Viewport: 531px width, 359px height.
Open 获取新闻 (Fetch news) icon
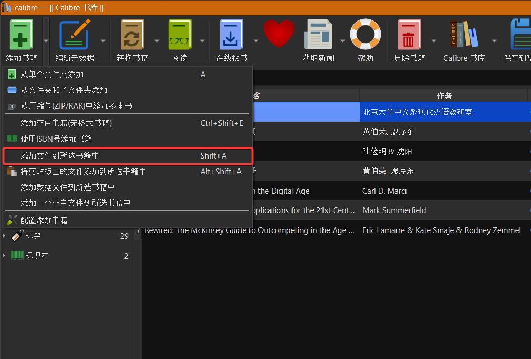tap(318, 36)
